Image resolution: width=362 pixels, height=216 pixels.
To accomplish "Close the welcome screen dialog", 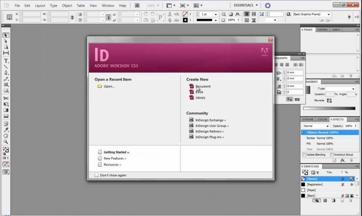I will (x=270, y=40).
